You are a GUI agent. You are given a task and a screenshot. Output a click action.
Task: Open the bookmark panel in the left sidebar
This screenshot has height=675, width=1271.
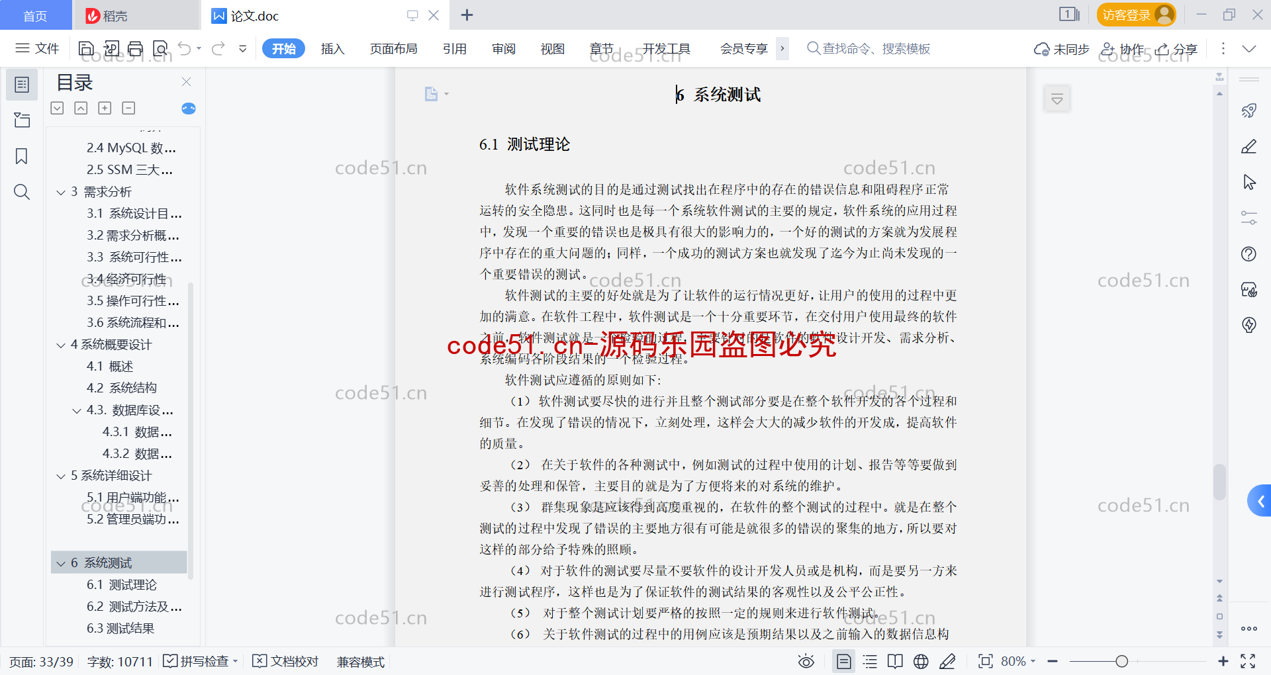tap(22, 156)
